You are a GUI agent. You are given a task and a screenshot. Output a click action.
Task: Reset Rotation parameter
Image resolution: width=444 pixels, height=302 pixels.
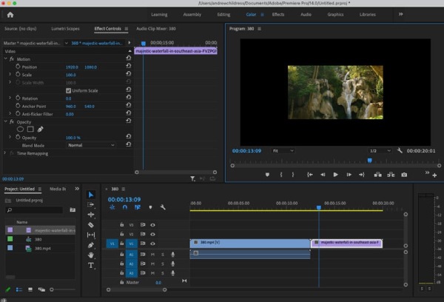click(x=129, y=97)
